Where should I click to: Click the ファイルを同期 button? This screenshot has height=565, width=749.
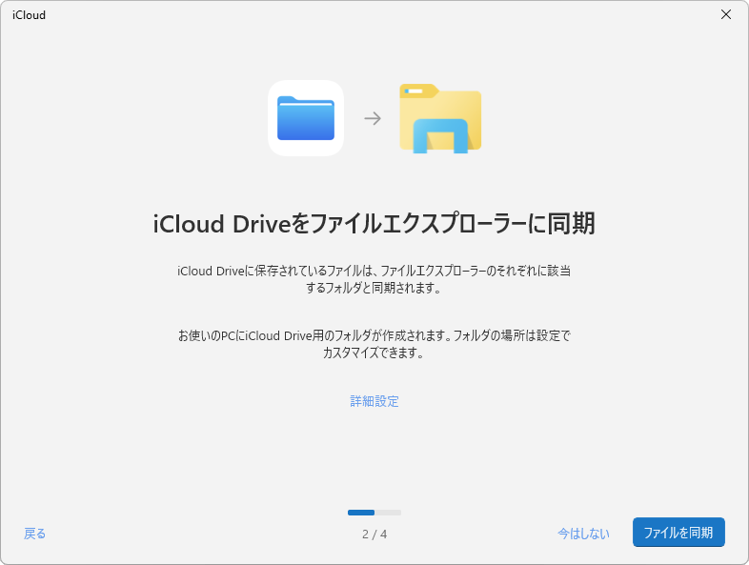678,532
